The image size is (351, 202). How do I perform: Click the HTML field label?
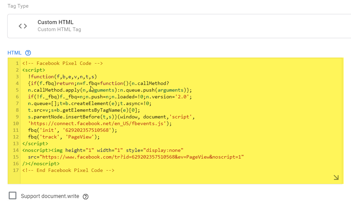pyautogui.click(x=14, y=53)
